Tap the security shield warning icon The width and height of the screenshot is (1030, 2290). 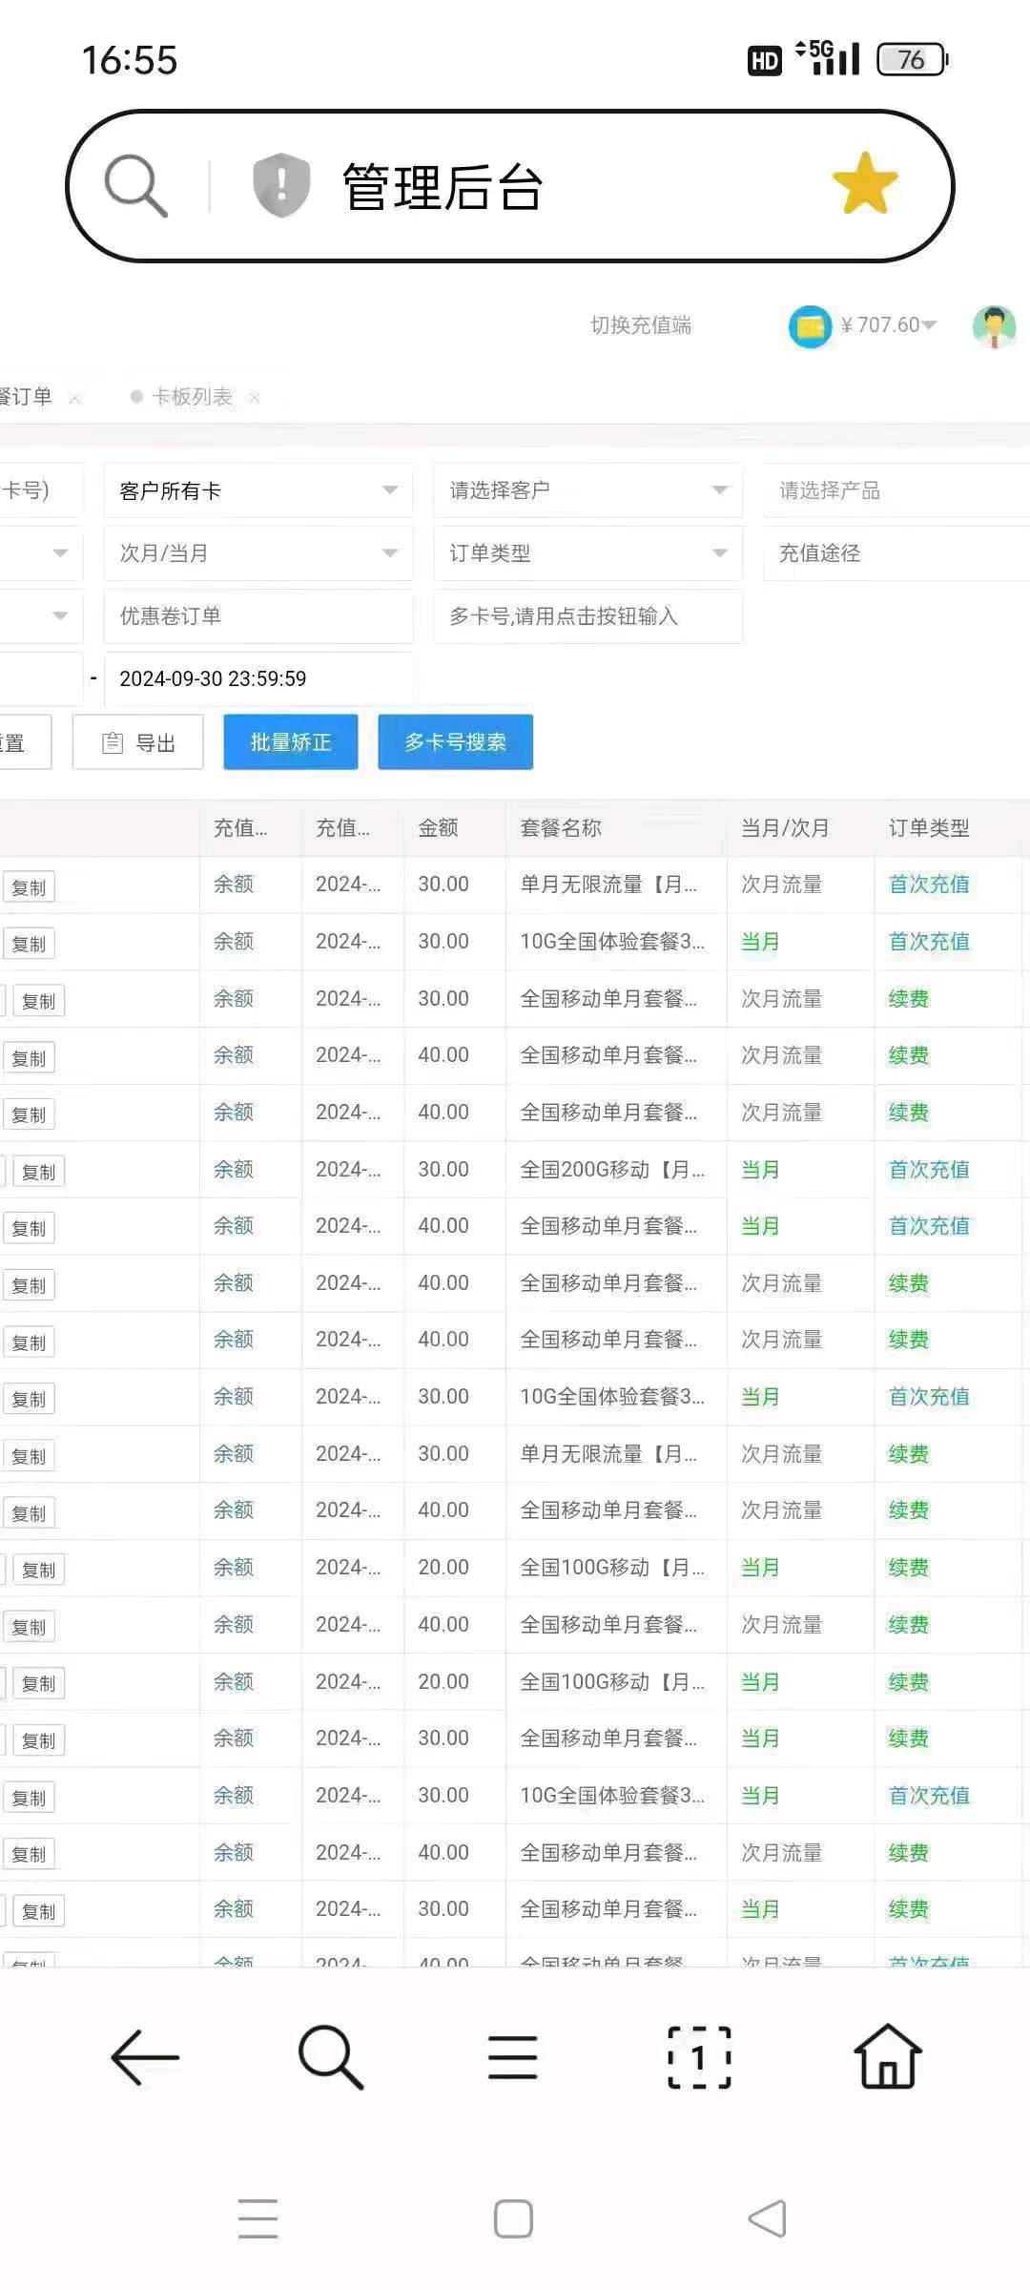[x=281, y=185]
